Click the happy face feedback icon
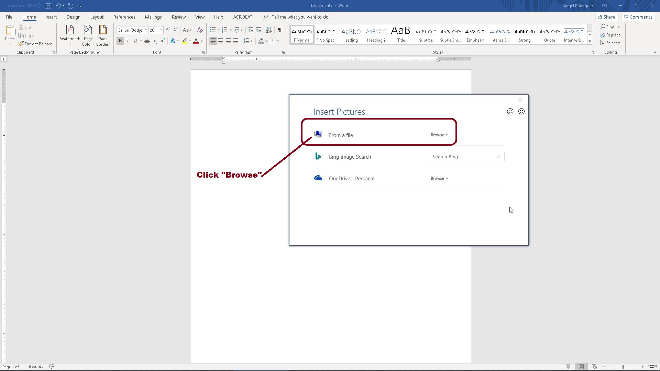 click(510, 111)
